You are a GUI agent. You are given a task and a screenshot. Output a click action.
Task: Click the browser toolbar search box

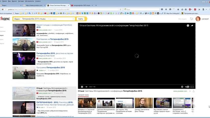[142, 10]
